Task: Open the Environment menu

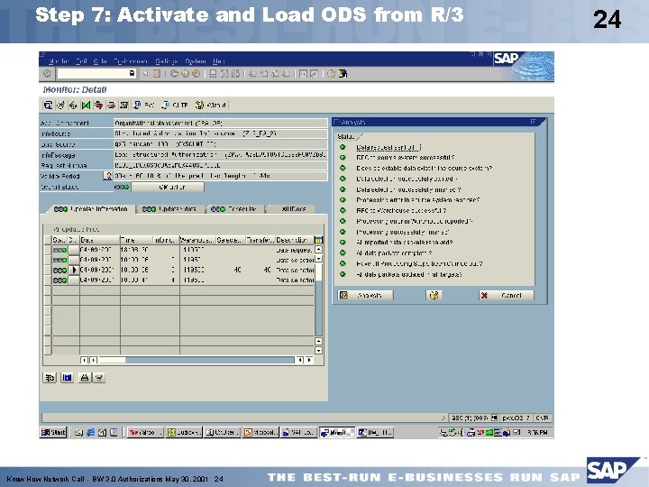Action: (x=131, y=61)
